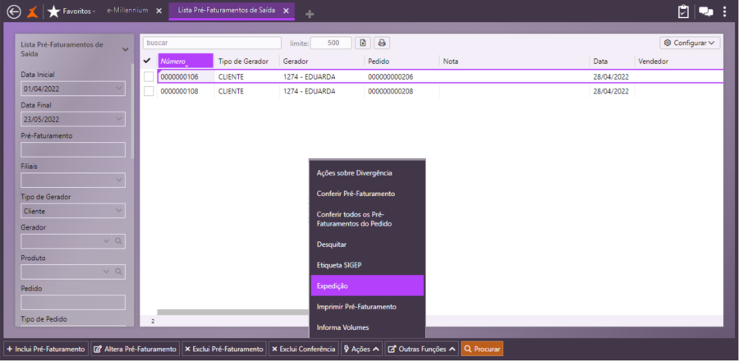Click the Gerador search magnifier icon
This screenshot has height=361, width=739.
pyautogui.click(x=118, y=241)
